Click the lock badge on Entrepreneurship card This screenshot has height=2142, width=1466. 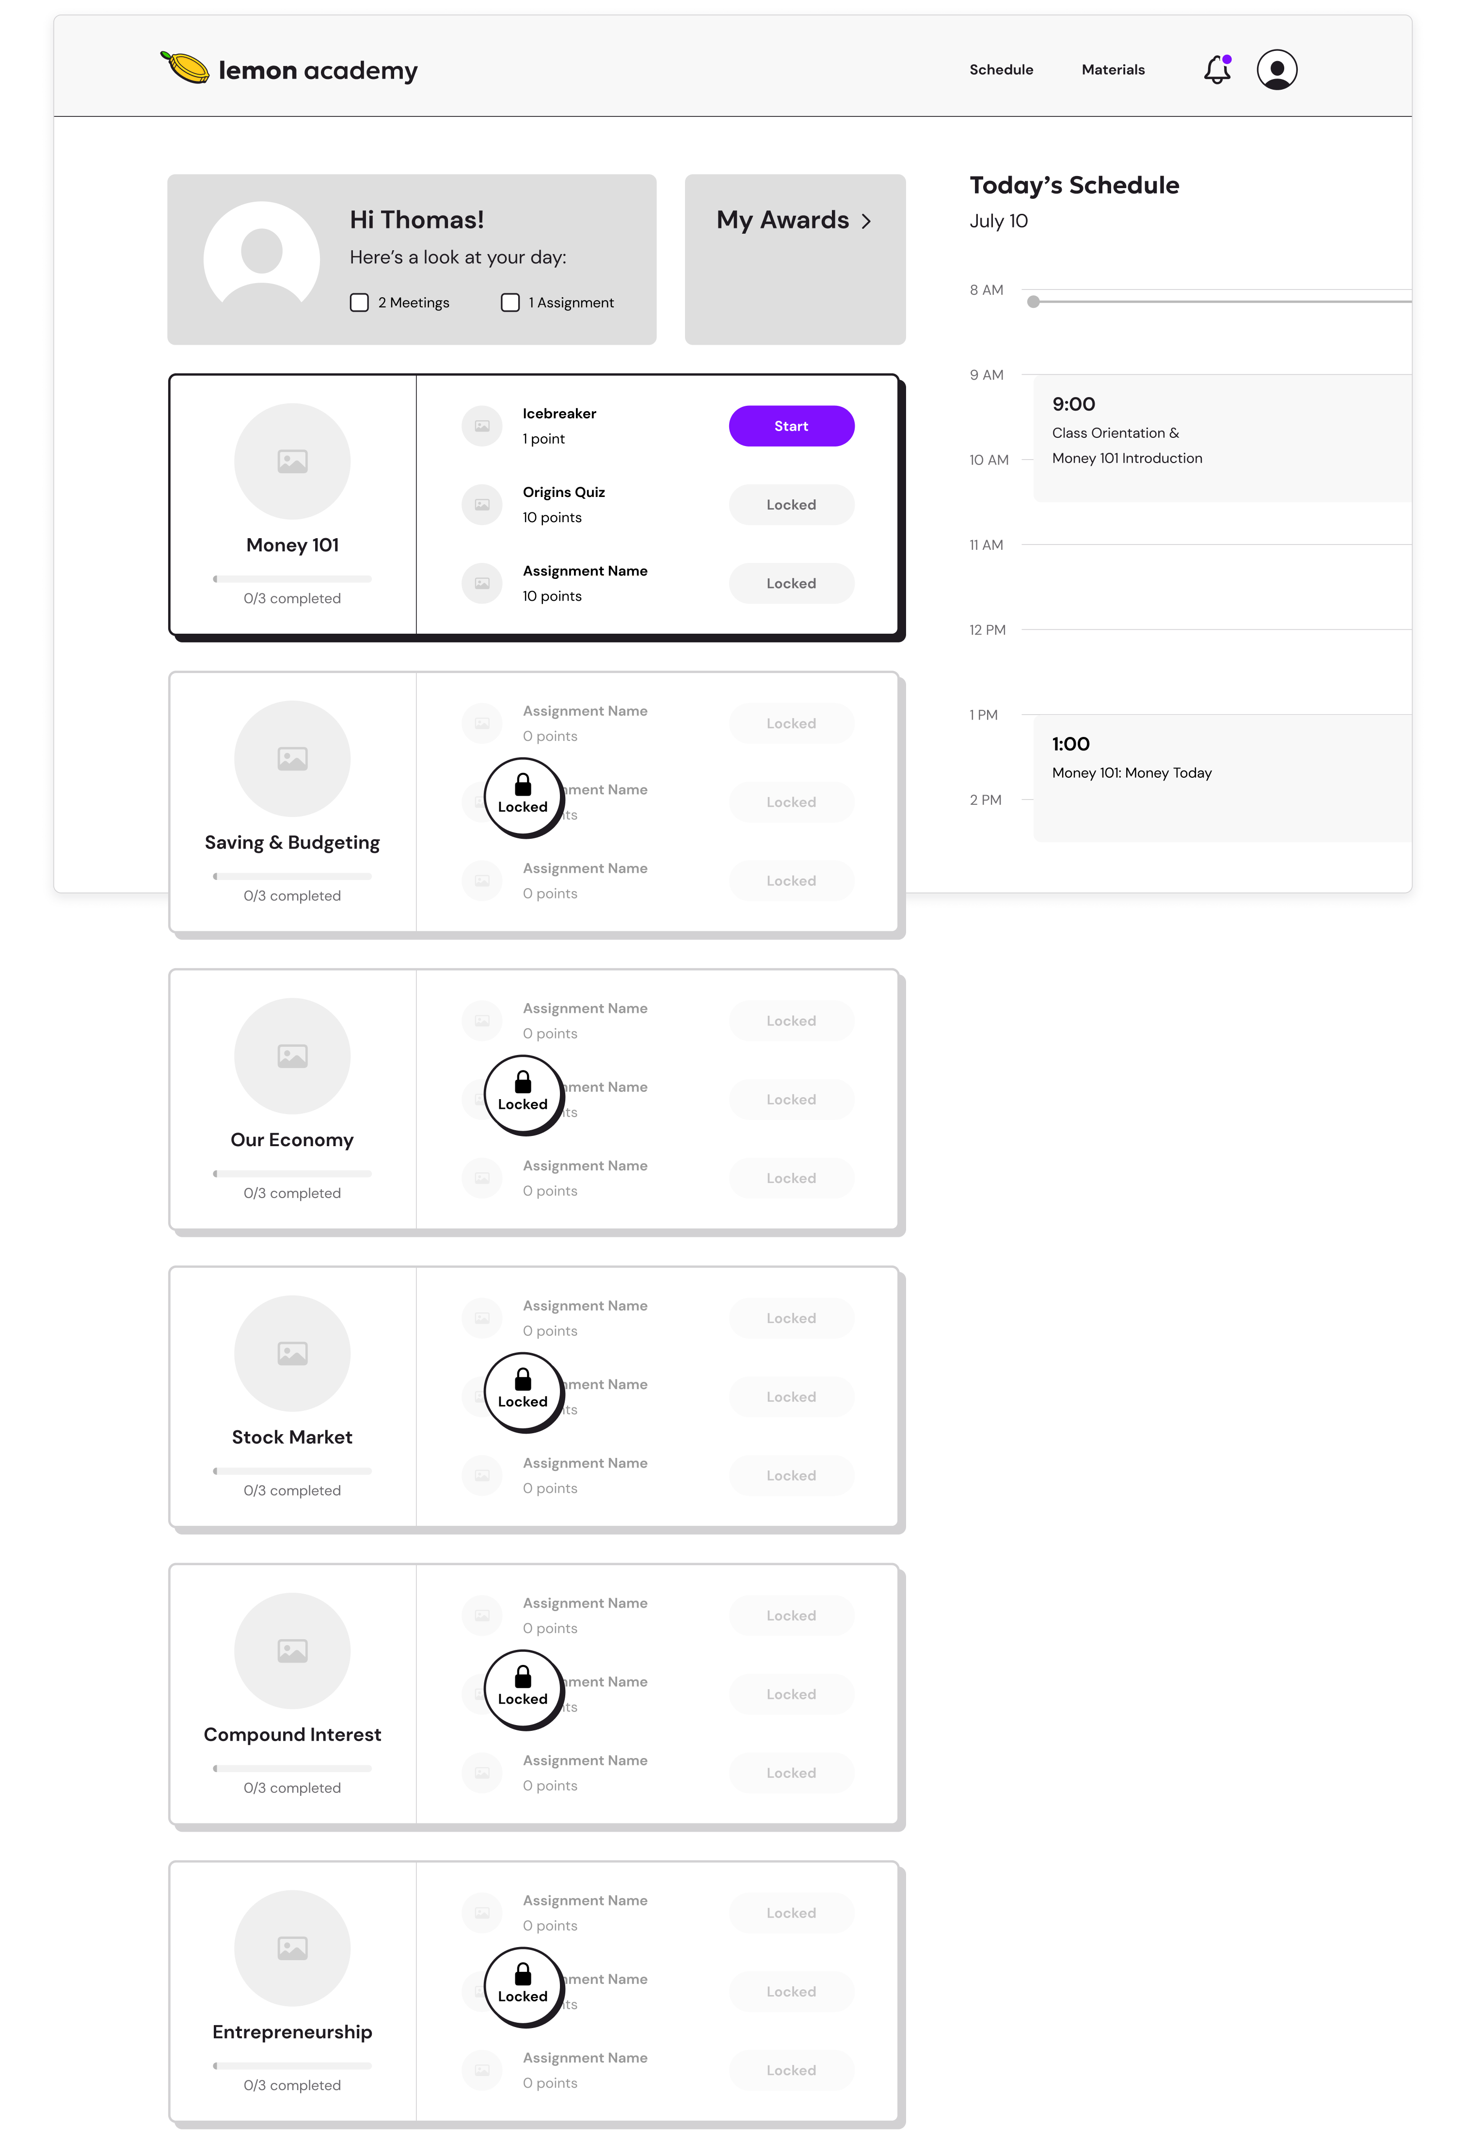523,1986
